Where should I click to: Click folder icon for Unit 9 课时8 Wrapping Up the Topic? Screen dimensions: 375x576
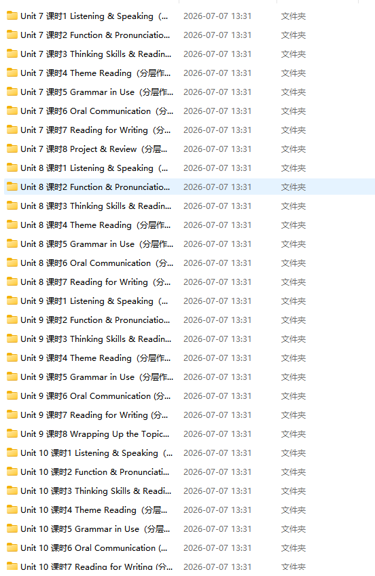[12, 434]
